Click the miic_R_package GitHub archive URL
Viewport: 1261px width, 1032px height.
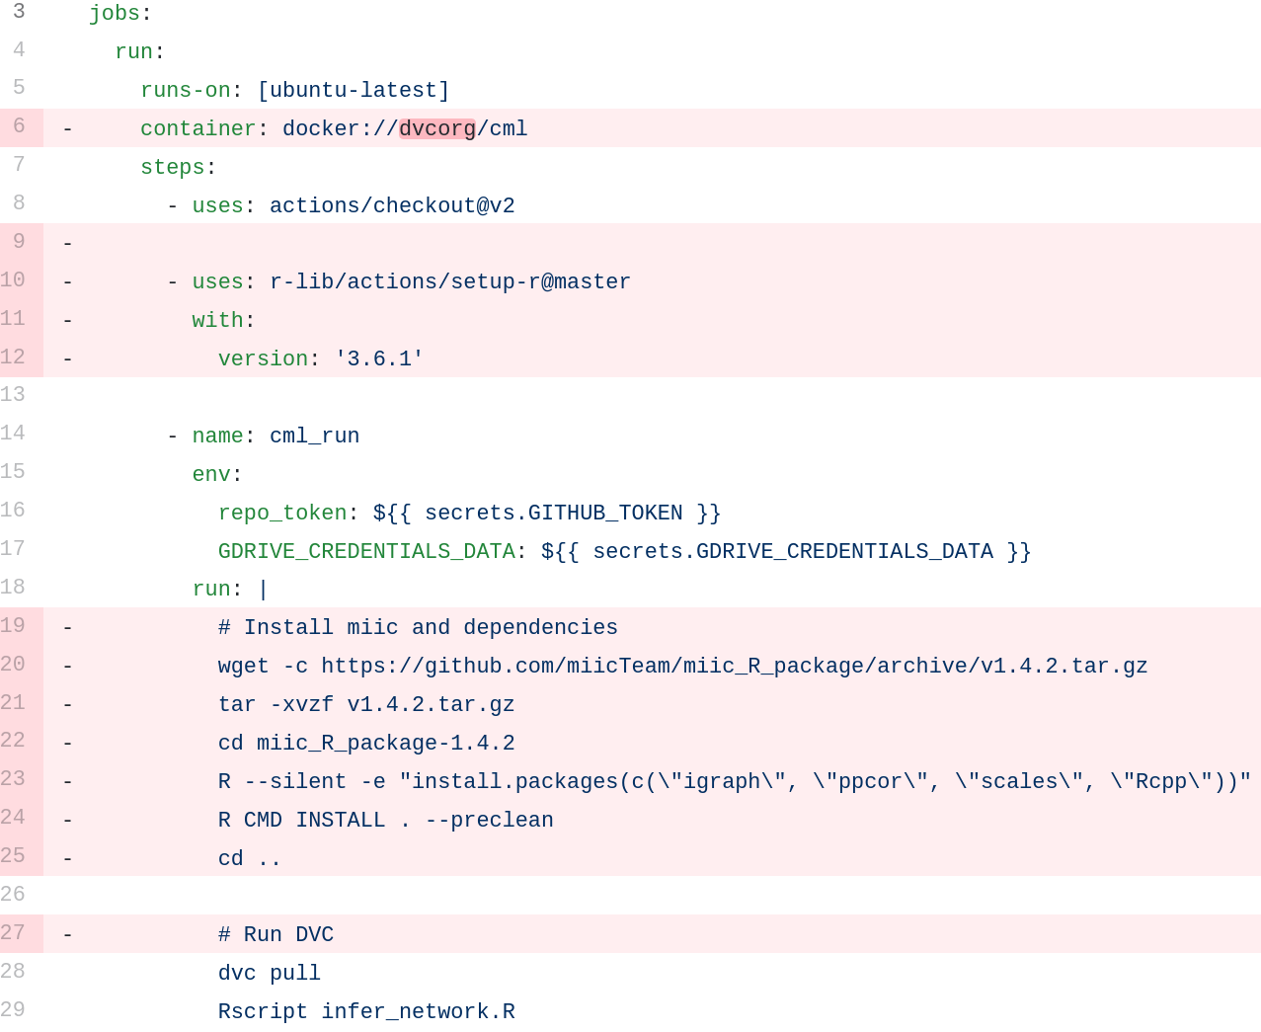coord(734,667)
